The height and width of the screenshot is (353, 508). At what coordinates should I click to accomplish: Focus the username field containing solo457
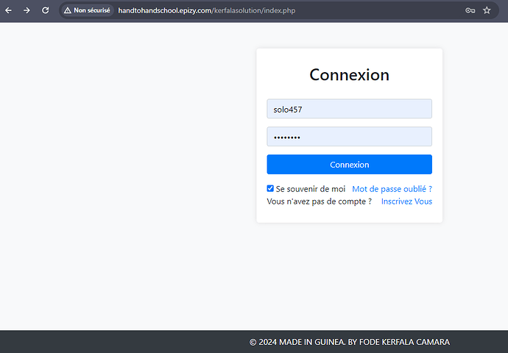point(349,109)
